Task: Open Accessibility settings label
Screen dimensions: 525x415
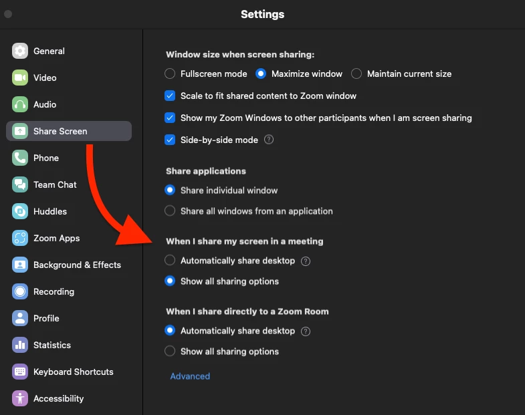Action: 59,398
